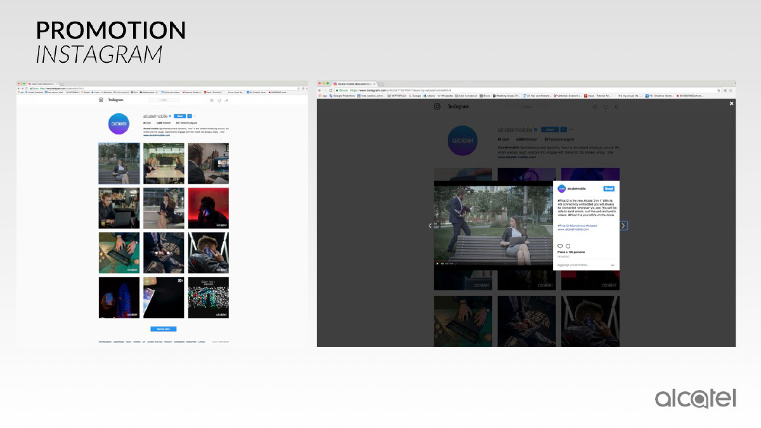Click the Segui button in the post popup
Screen dimensions: 761x428
609,188
